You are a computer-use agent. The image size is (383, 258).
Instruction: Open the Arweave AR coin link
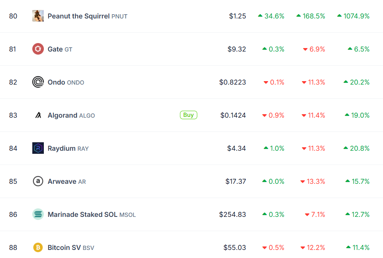pyautogui.click(x=67, y=181)
